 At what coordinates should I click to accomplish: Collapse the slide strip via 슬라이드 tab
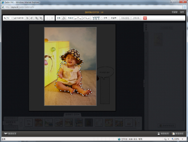[72, 114]
